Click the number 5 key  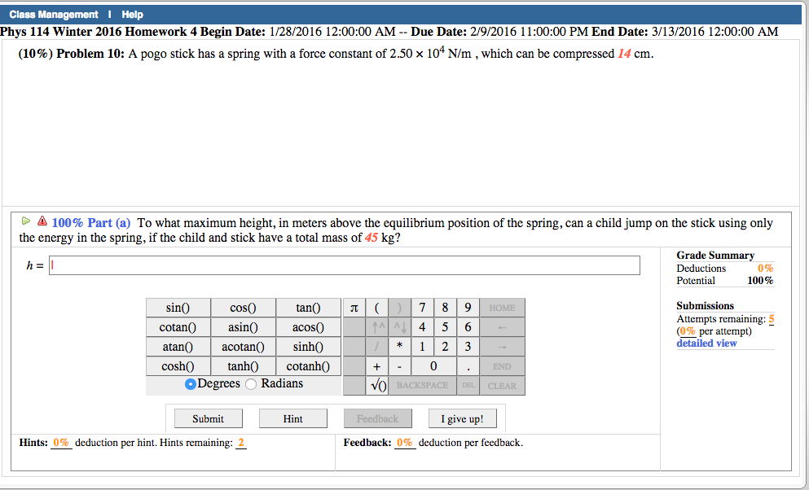[445, 327]
